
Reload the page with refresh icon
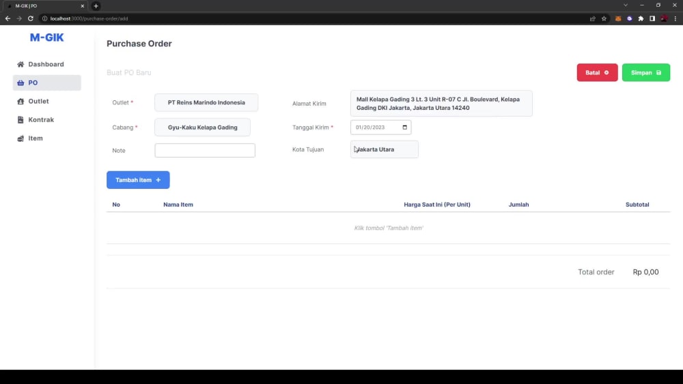click(x=31, y=18)
